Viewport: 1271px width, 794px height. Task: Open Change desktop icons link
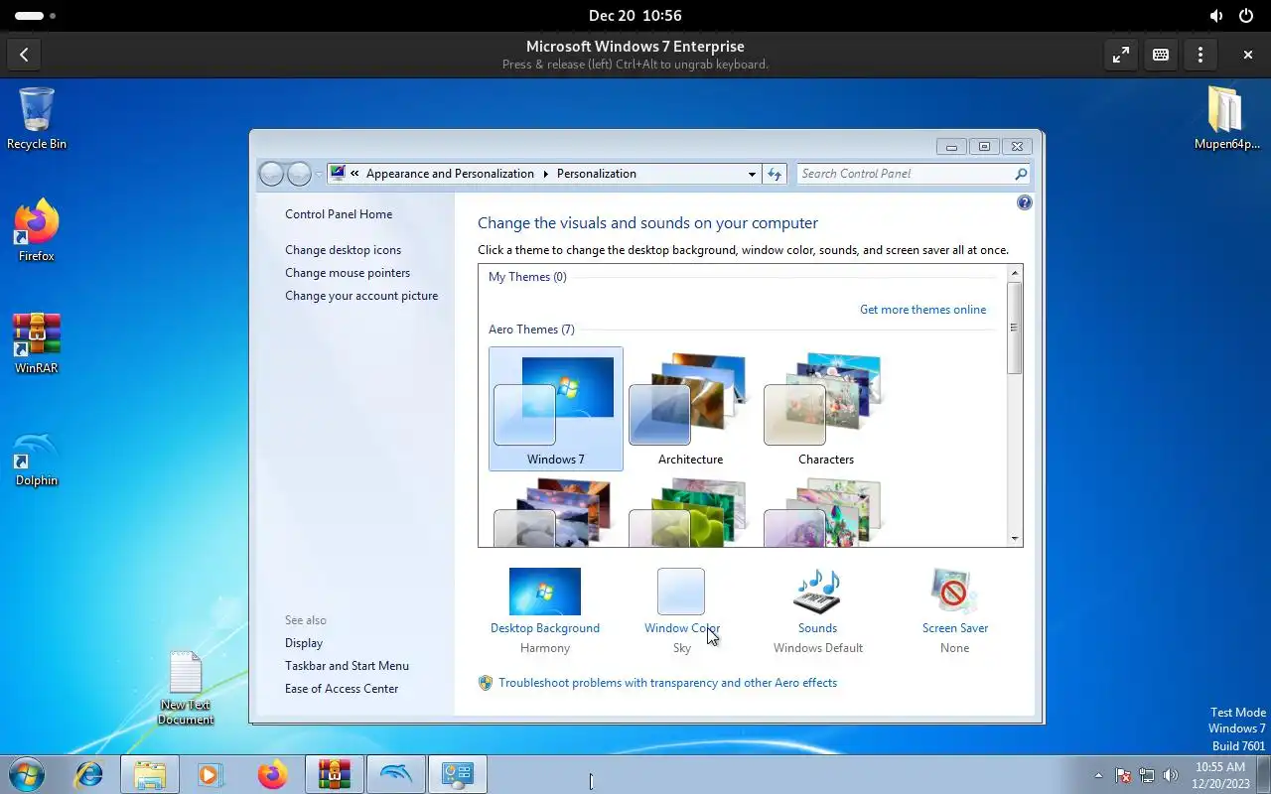[344, 250]
